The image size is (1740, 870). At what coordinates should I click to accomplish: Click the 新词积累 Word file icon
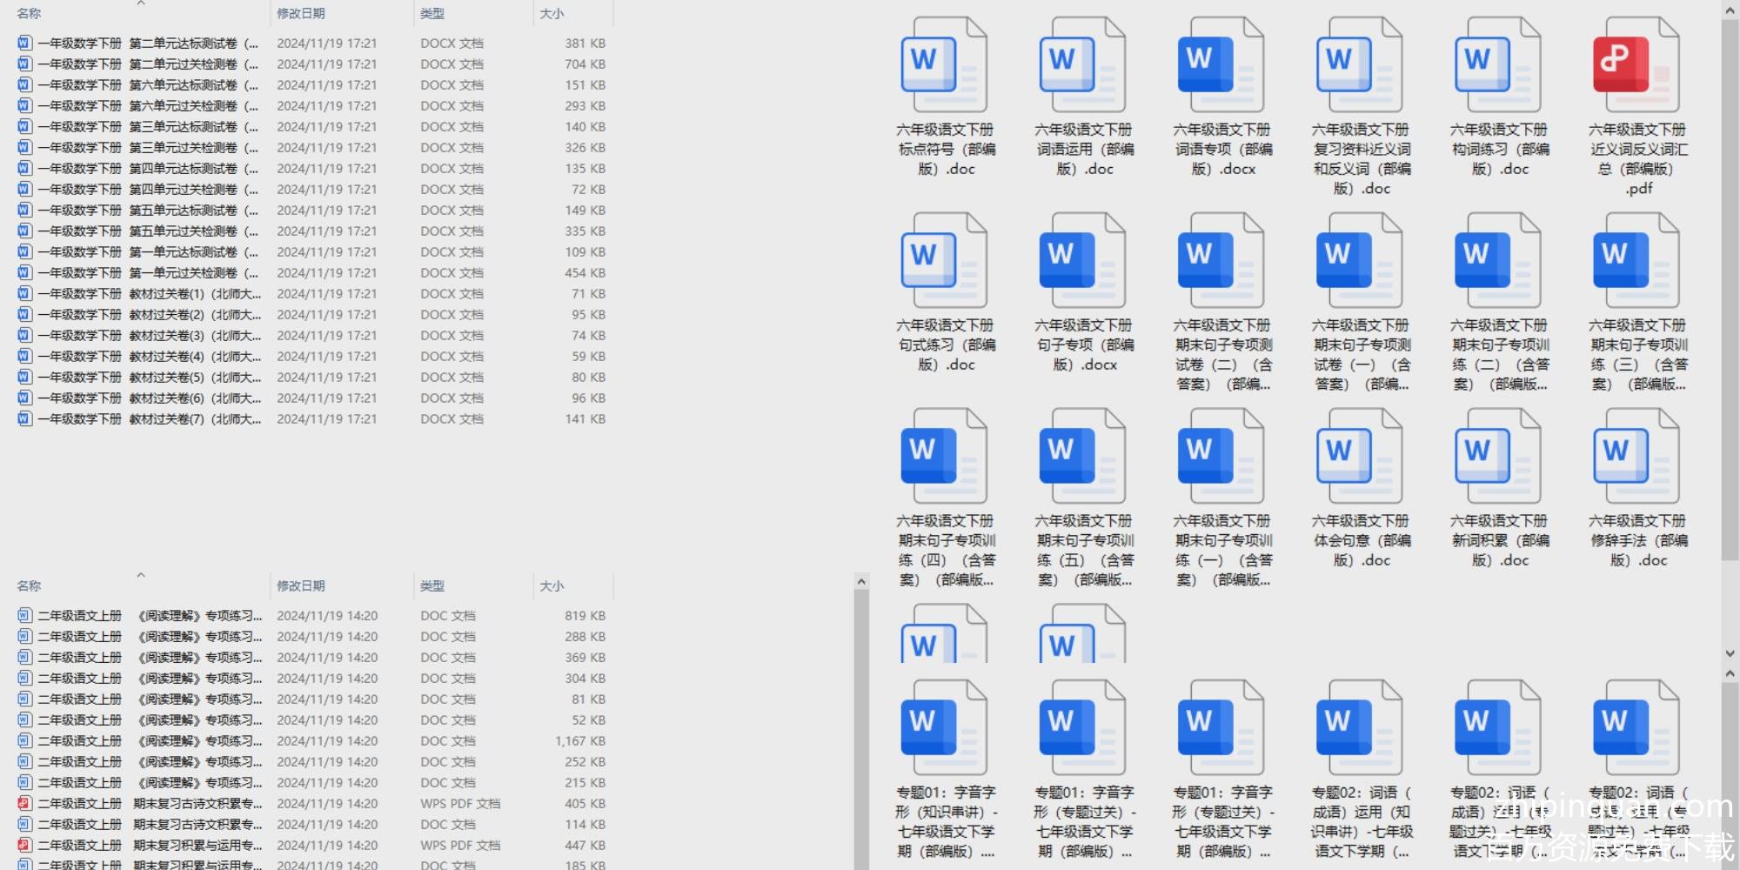(1497, 458)
